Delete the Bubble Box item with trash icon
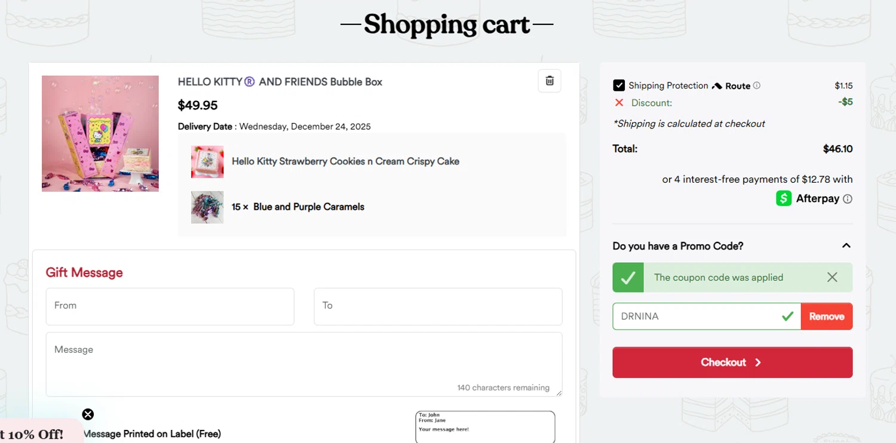The height and width of the screenshot is (443, 896). click(550, 81)
